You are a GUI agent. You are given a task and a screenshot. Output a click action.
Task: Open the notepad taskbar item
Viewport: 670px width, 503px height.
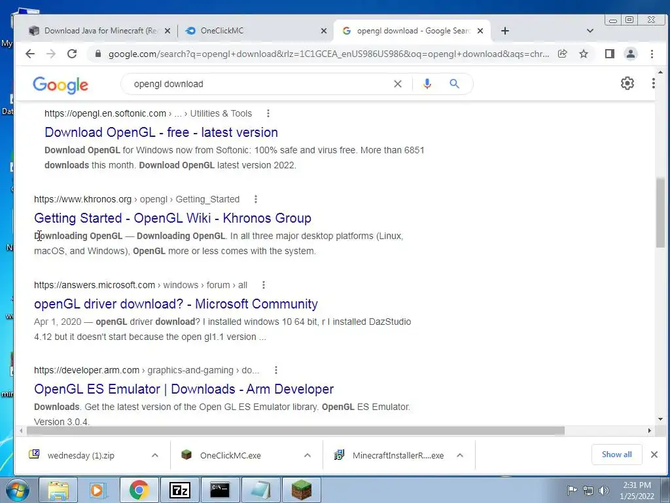tap(260, 490)
